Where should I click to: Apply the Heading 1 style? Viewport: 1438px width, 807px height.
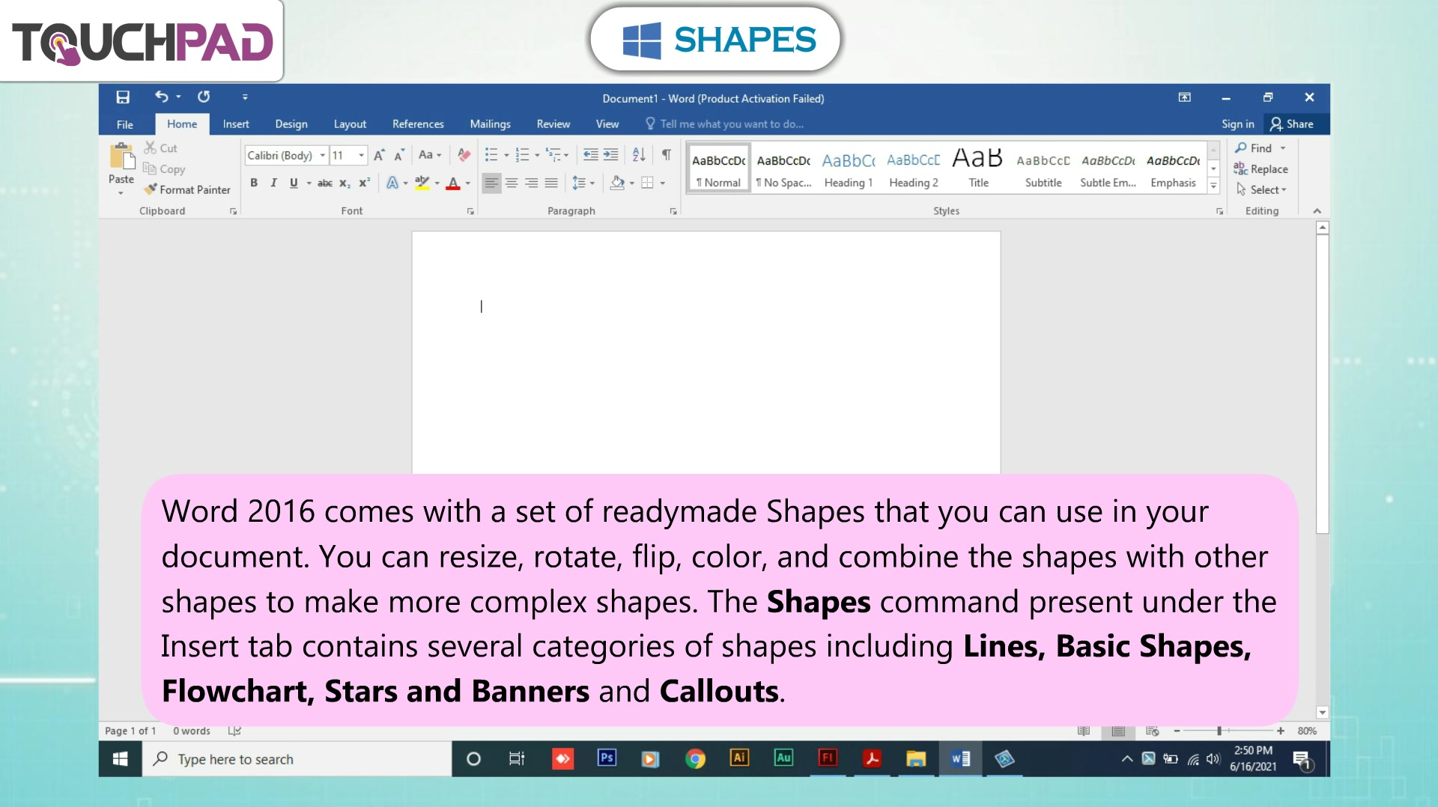[x=849, y=168]
